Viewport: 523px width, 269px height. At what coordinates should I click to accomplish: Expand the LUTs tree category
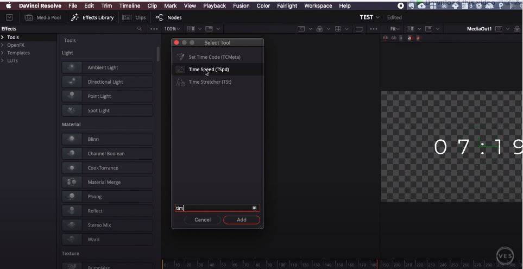[2, 60]
